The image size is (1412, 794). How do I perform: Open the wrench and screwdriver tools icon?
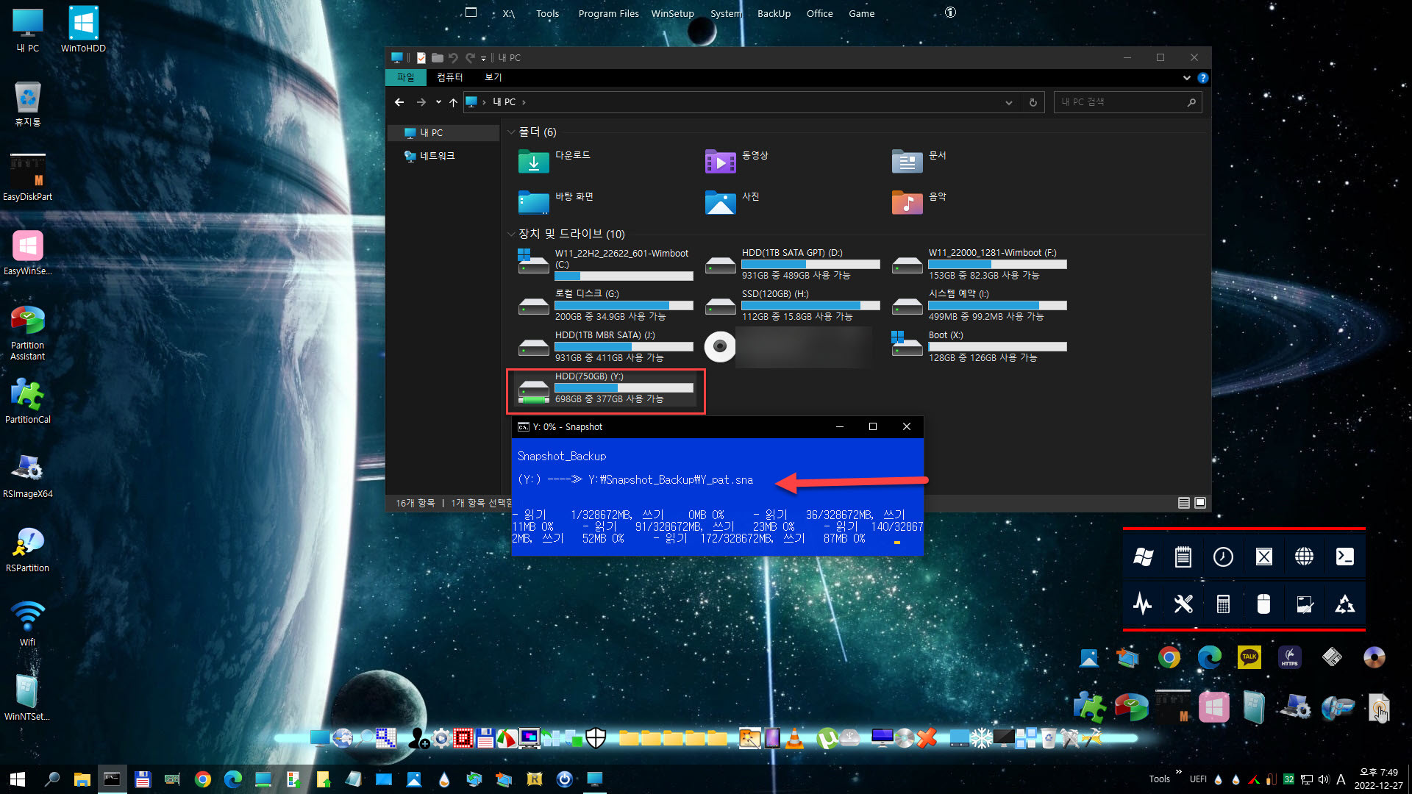point(1183,604)
